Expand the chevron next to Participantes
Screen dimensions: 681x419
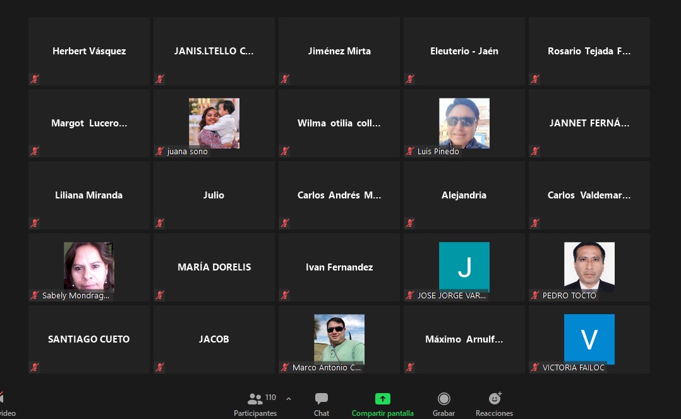pyautogui.click(x=289, y=399)
